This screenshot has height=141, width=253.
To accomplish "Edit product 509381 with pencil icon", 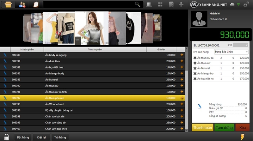I will point(5,67).
